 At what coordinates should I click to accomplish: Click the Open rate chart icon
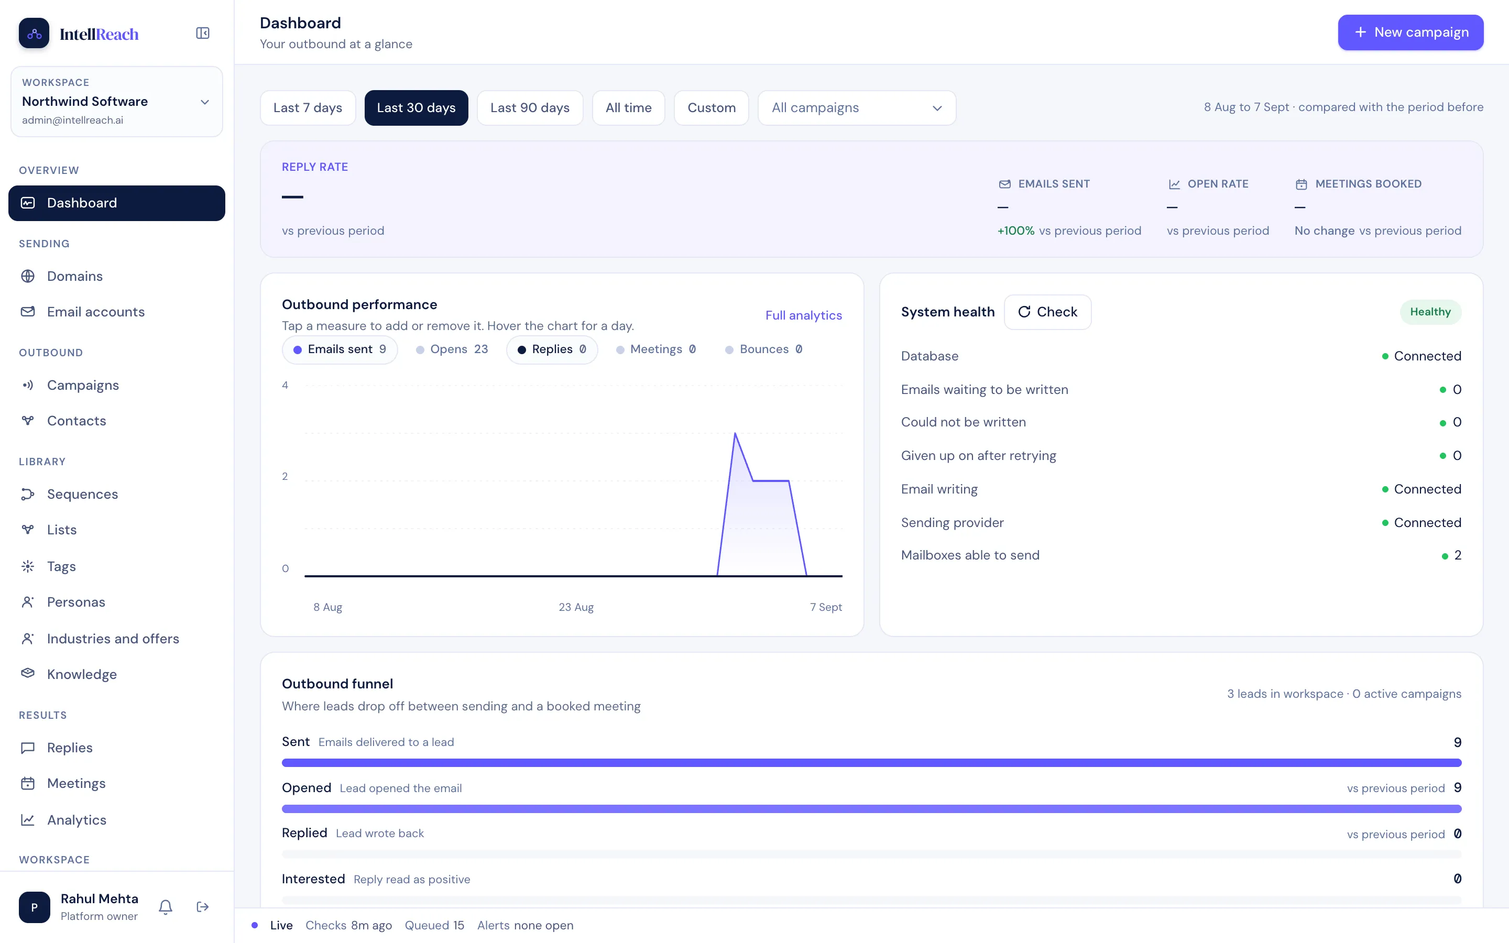tap(1174, 184)
